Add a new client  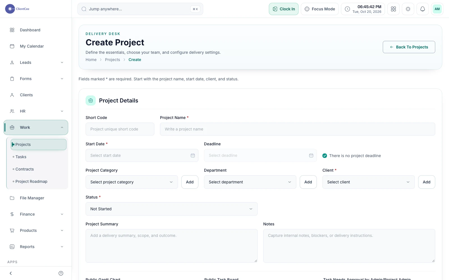tap(427, 182)
